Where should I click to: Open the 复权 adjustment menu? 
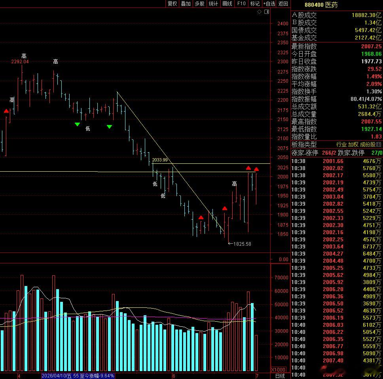172,4
